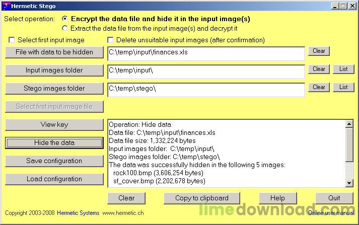Maximize the Hermetic Stego window
Screen dimensions: 359x225
pyautogui.click(x=343, y=6)
